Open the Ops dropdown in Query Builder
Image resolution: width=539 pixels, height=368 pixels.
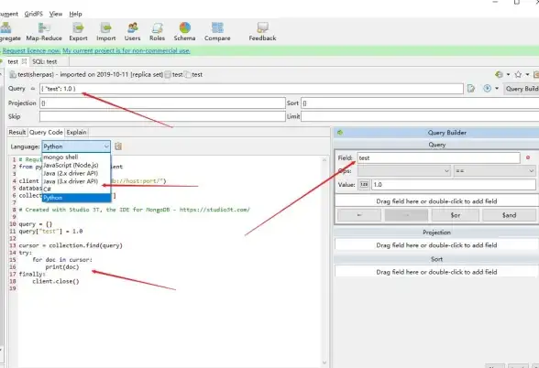pyautogui.click(x=404, y=171)
